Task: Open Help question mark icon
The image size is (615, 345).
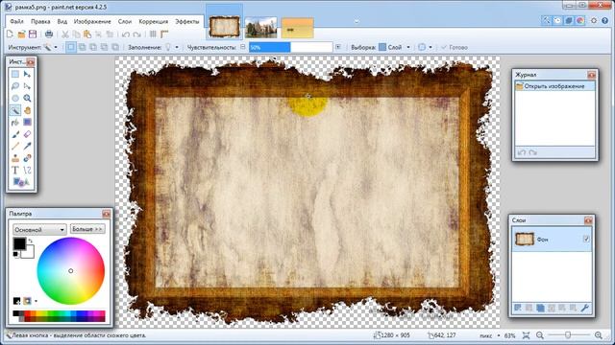Action: click(605, 21)
